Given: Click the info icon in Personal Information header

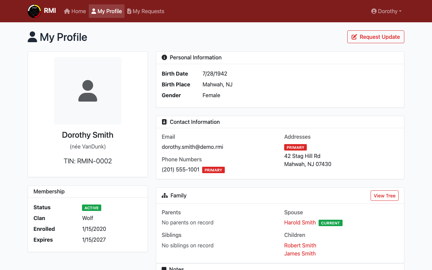Looking at the screenshot, I should coord(164,57).
